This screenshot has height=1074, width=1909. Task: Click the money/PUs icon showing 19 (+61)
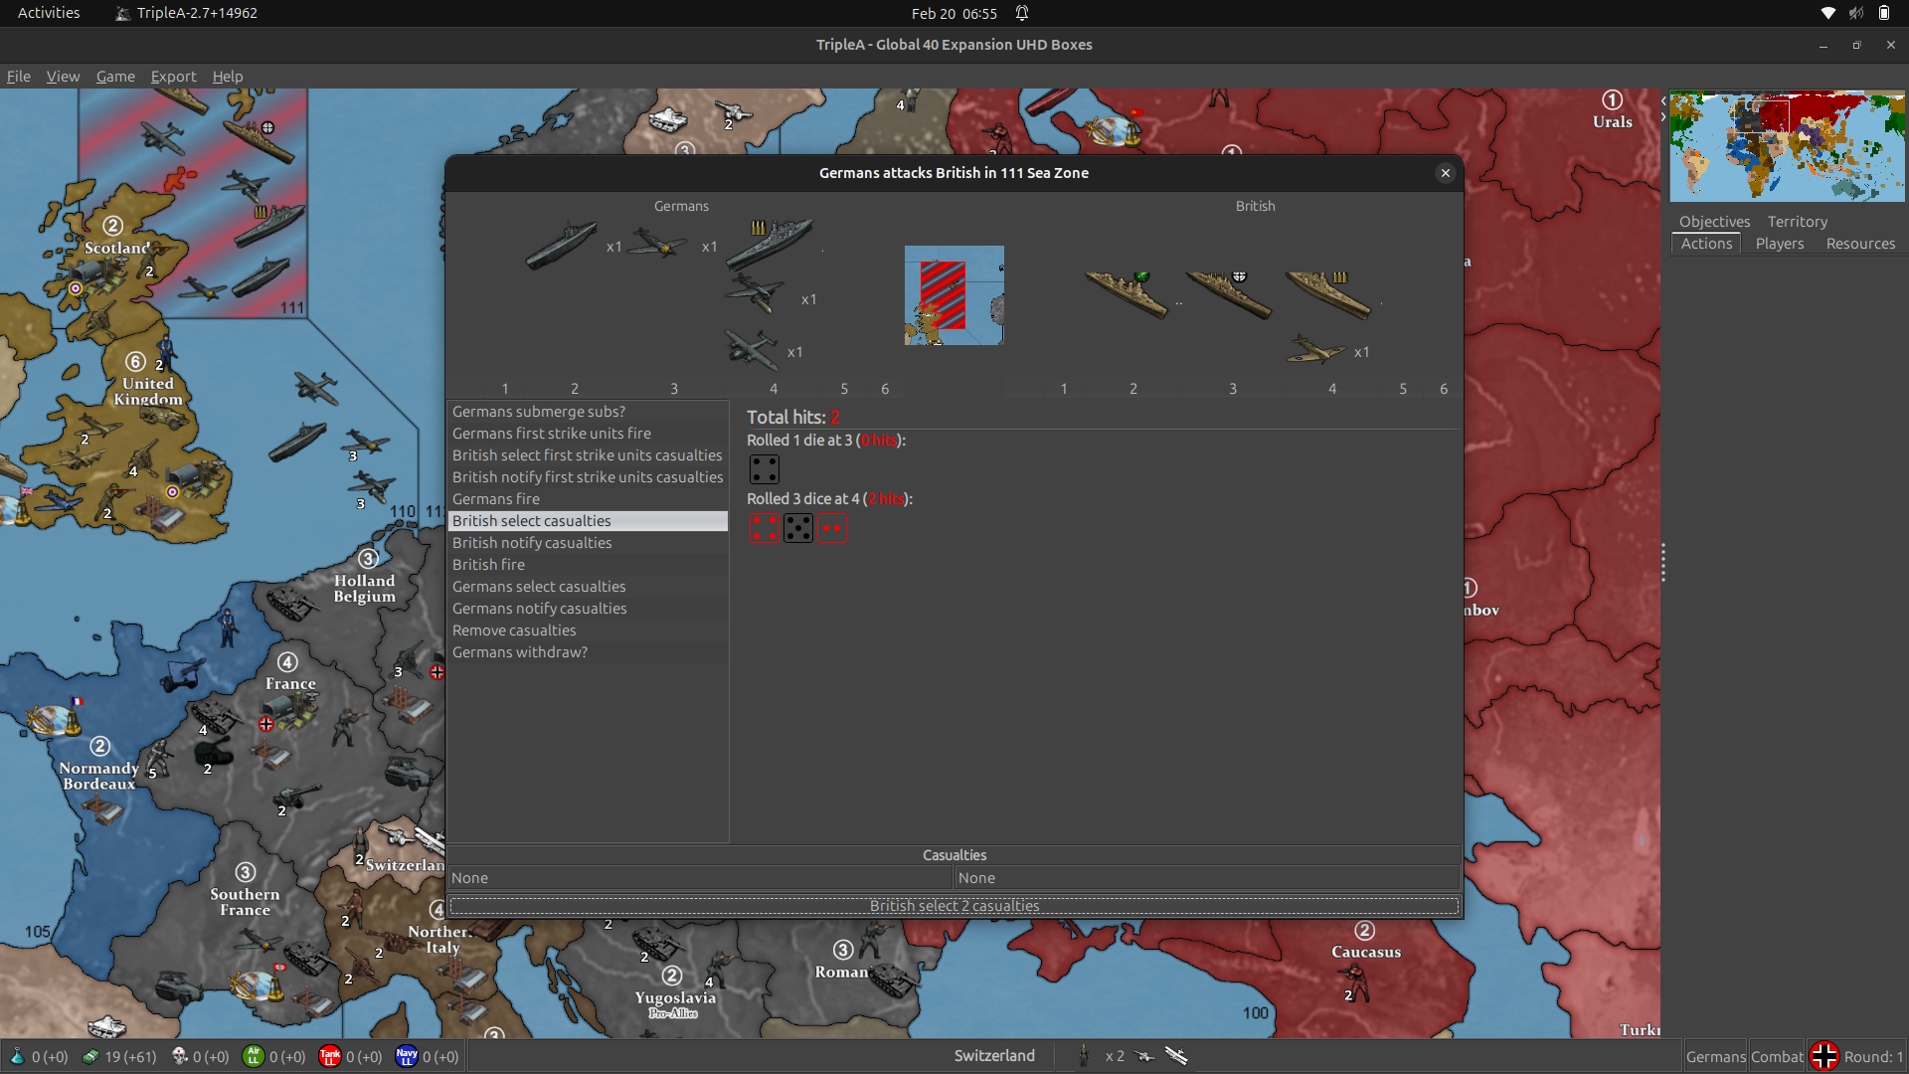[x=89, y=1056]
